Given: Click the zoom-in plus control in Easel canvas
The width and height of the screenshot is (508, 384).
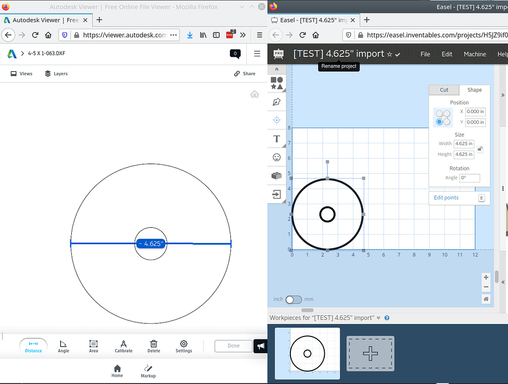Looking at the screenshot, I should (x=485, y=277).
